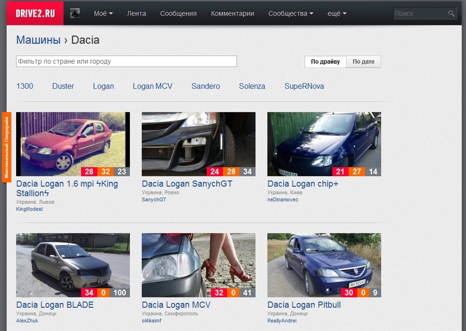The image size is (466, 331).
Task: Click red 34 badge on BLADE card
Action: (89, 293)
